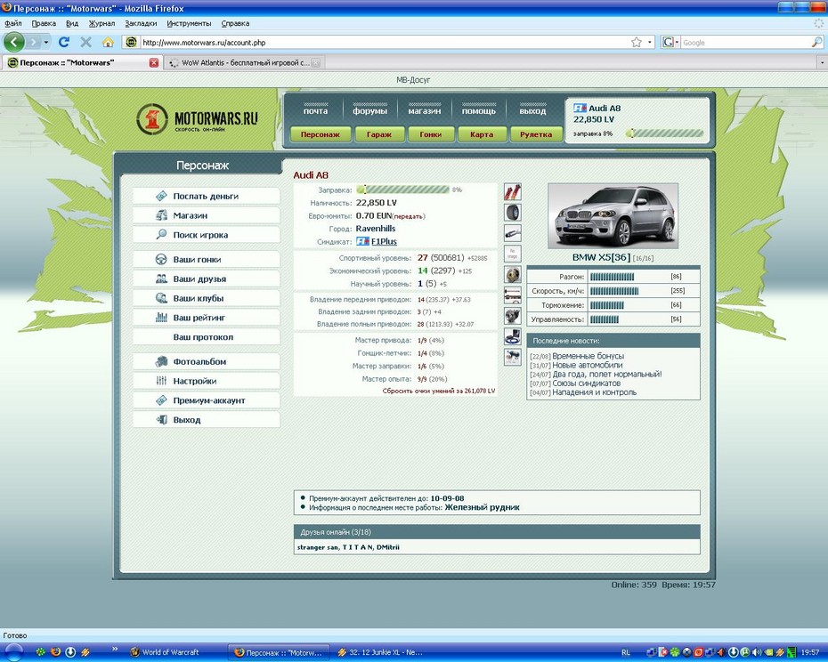The image size is (828, 662).
Task: Open news item Новые автомобили
Action: click(588, 365)
